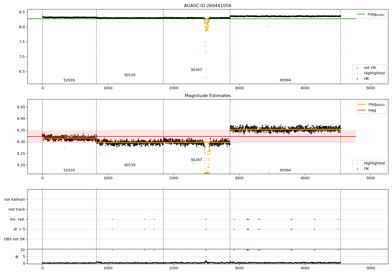The height and width of the screenshot is (274, 392).
Task: Click obsid label 50267 in Magnitude Estimates plot
Action: point(196,160)
